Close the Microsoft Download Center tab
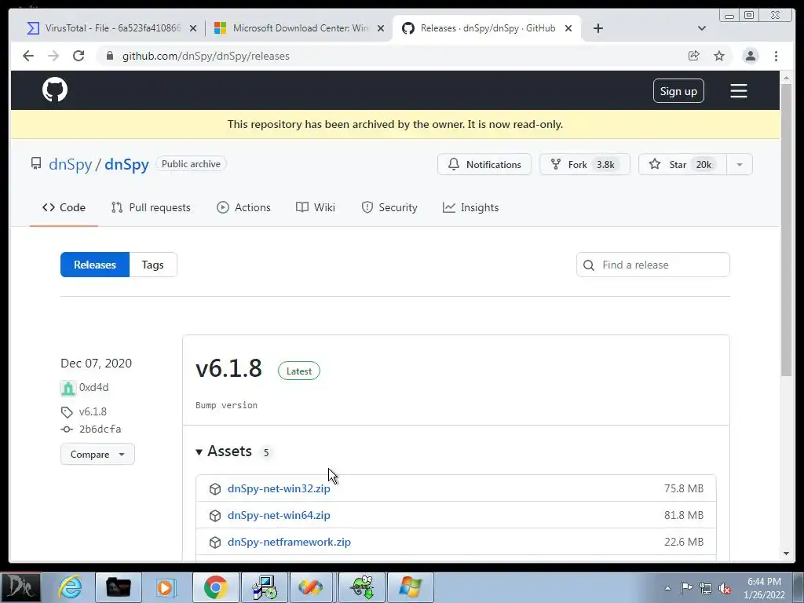This screenshot has width=804, height=603. click(381, 28)
